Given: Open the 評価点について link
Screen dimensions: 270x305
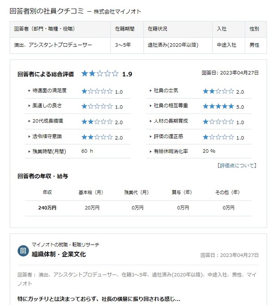Looking at the screenshot, I should coord(237,166).
